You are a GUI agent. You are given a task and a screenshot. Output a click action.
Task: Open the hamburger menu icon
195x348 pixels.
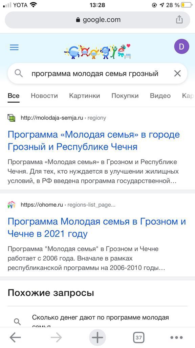(x=14, y=47)
